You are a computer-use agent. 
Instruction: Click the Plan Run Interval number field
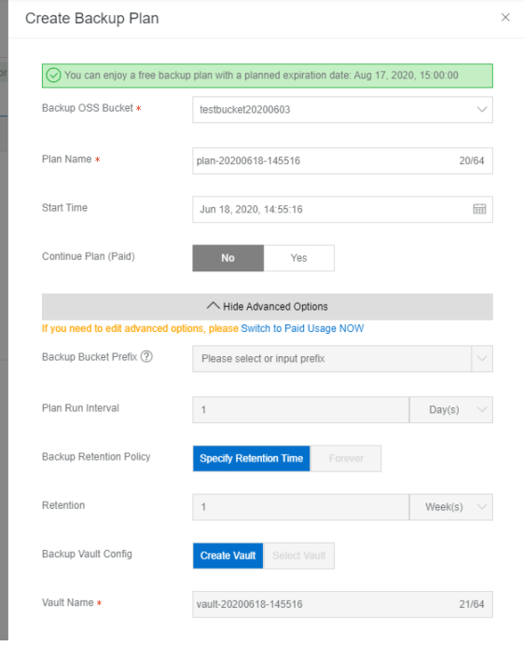coord(301,409)
